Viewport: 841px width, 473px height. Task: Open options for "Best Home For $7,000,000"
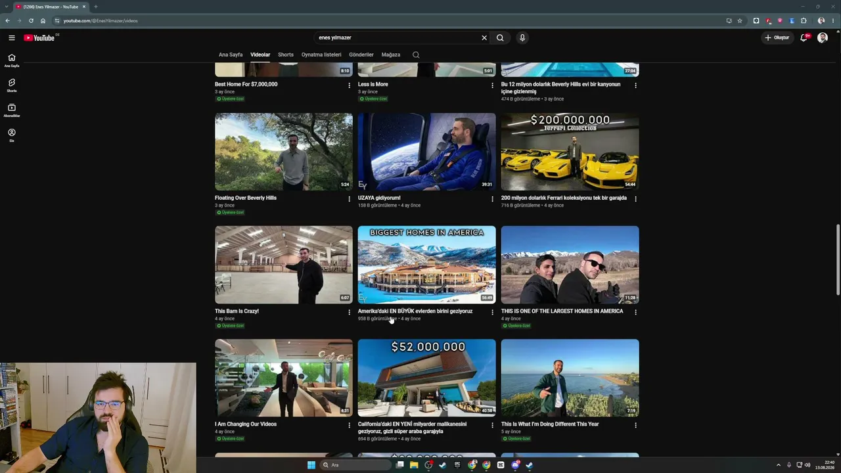349,85
